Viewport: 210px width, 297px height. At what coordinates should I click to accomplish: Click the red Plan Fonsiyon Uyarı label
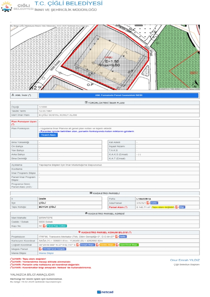point(24,123)
